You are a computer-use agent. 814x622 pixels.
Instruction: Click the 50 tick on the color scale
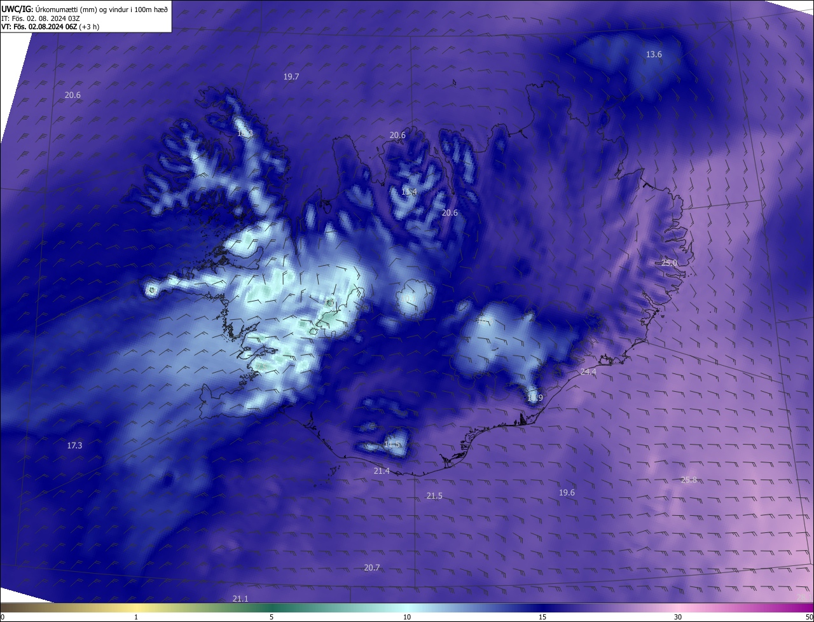pos(809,617)
